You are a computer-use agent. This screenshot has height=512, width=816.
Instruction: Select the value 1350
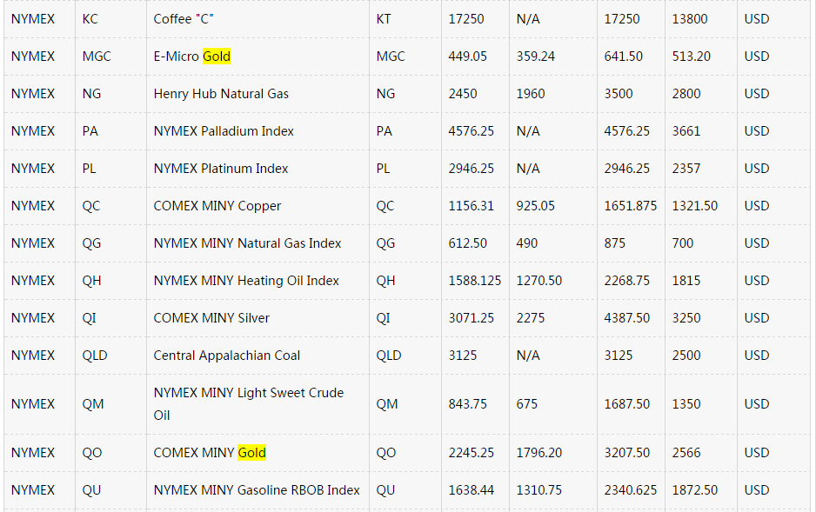[686, 404]
